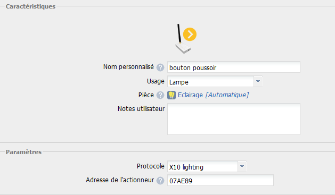Click the Protocole label
Viewport: 335px width, 195px height.
click(x=151, y=166)
